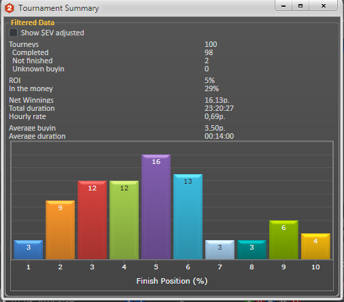
Task: Select the green bar showing 6
Action: (283, 239)
